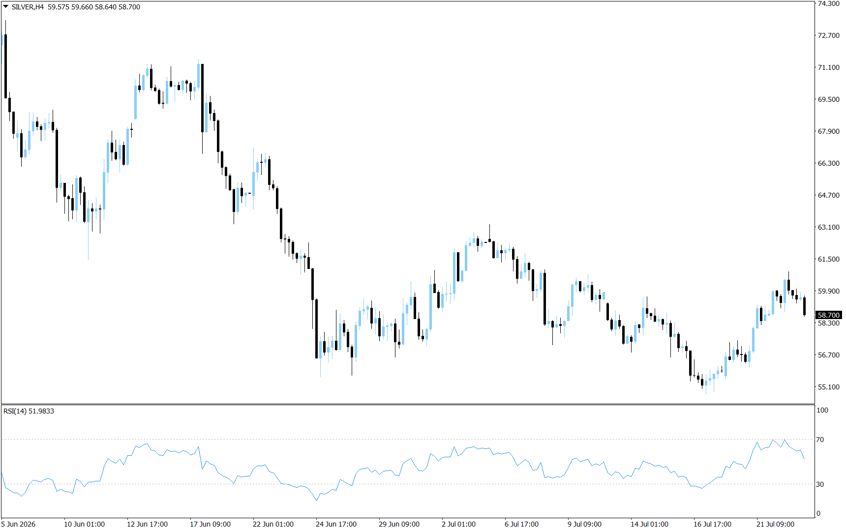Screen dimensions: 846x531
Task: Click the RSI 70 level label
Action: [820, 440]
